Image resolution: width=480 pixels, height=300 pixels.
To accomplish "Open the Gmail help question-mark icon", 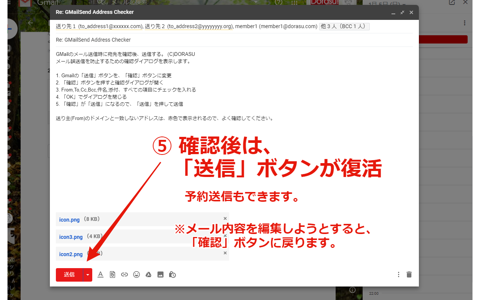I will pyautogui.click(x=278, y=3).
